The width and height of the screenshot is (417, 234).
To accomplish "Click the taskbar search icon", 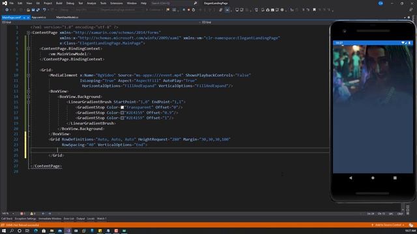I will pyautogui.click(x=12, y=231).
